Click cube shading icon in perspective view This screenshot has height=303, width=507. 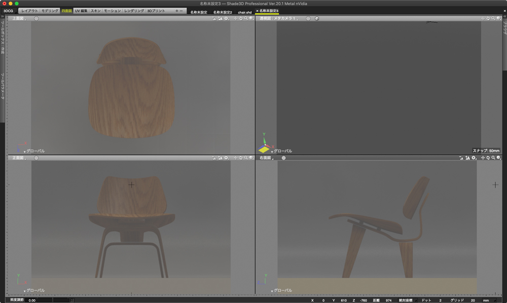317,18
